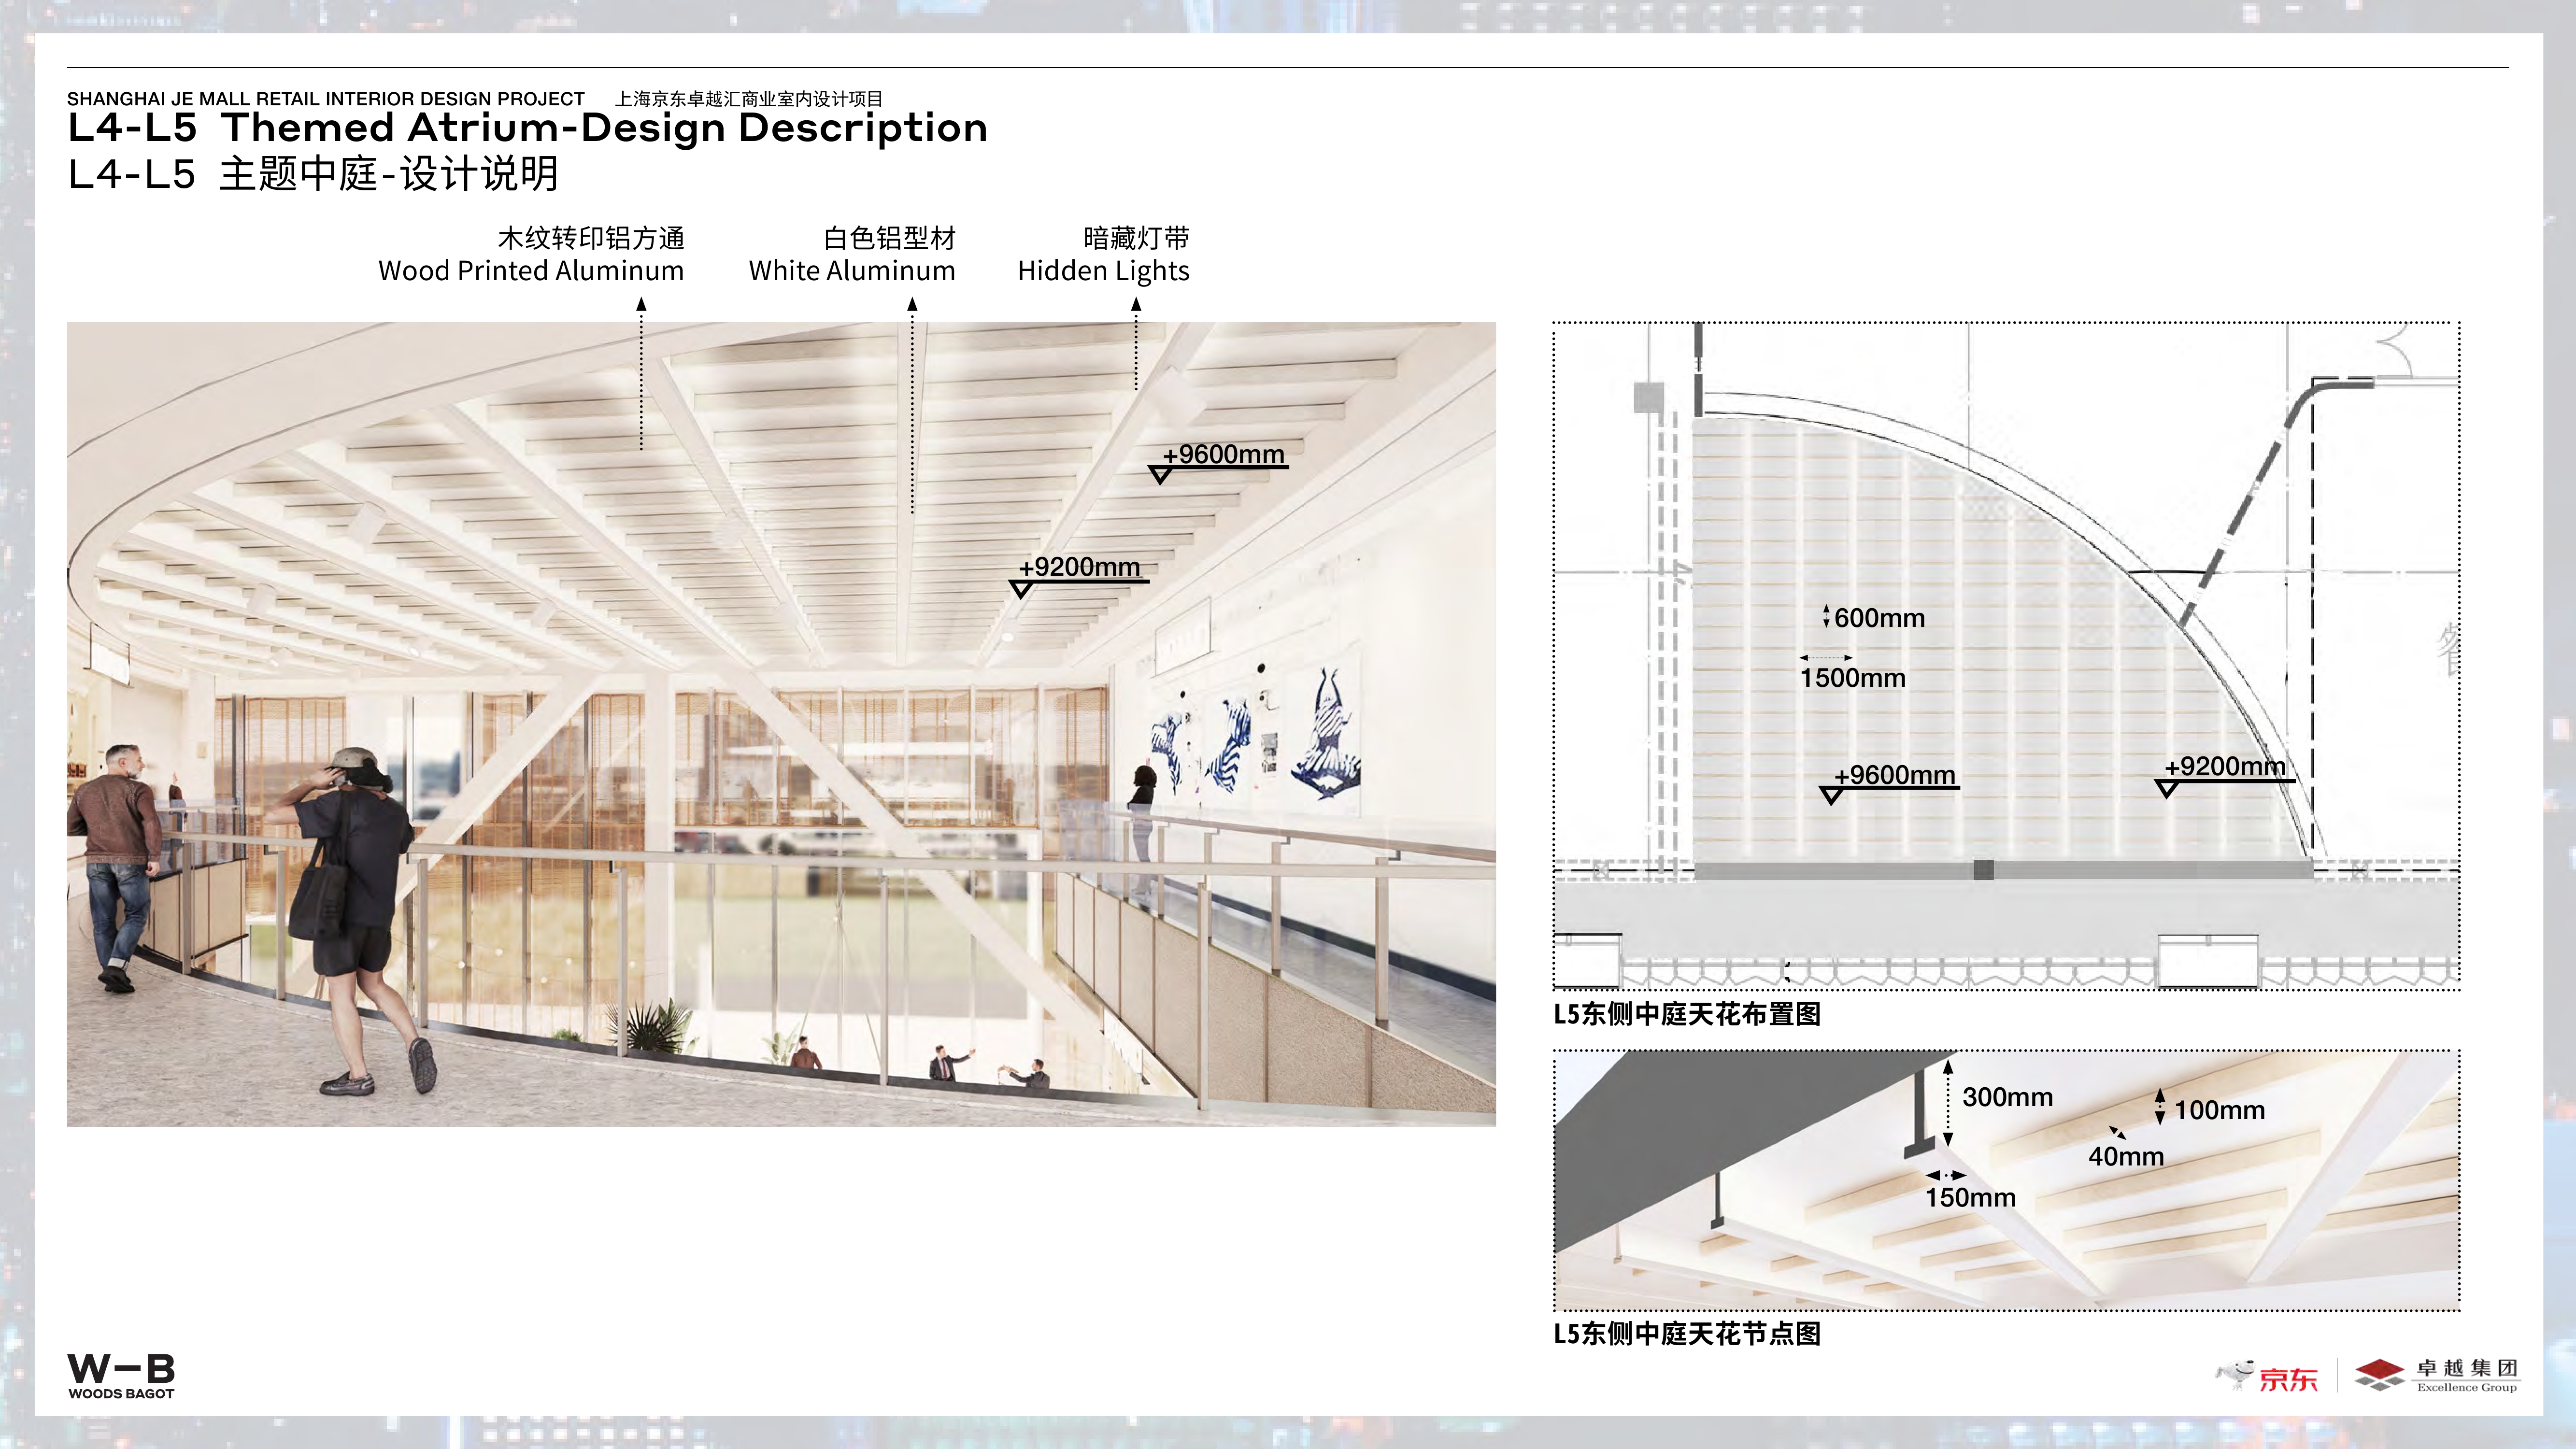The width and height of the screenshot is (2576, 1449).
Task: Click the 150mm dimension in the node detail
Action: tap(1970, 1197)
